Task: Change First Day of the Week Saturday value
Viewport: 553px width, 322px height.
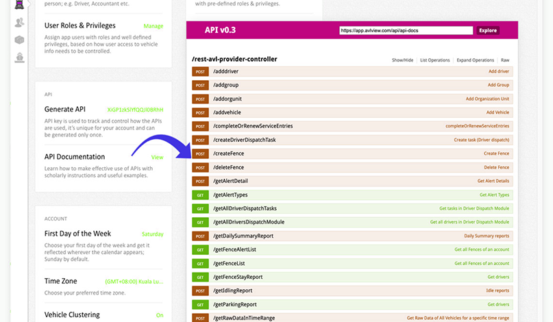Action: (x=152, y=234)
